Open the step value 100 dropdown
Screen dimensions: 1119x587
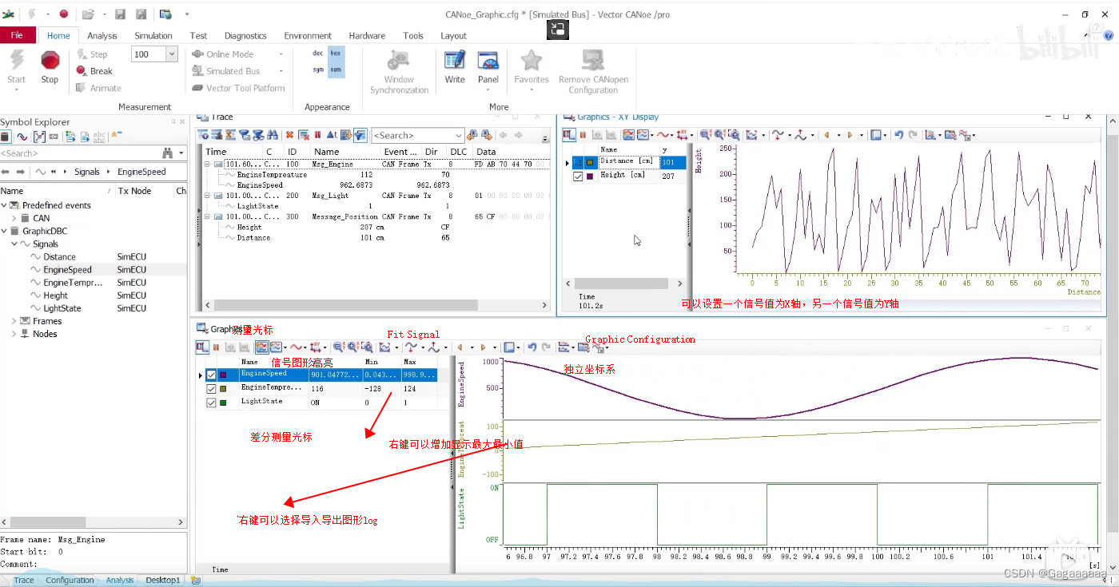(x=171, y=54)
